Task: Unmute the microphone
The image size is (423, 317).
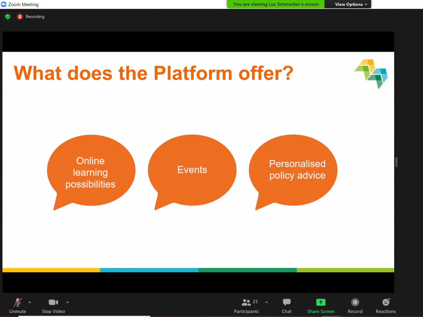Action: point(17,305)
